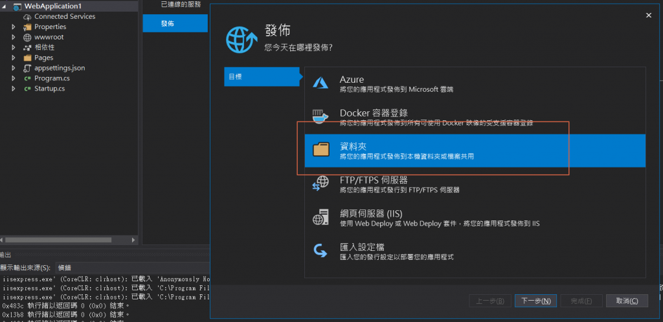
Task: Click the web server (IIS) icon
Action: tap(320, 217)
